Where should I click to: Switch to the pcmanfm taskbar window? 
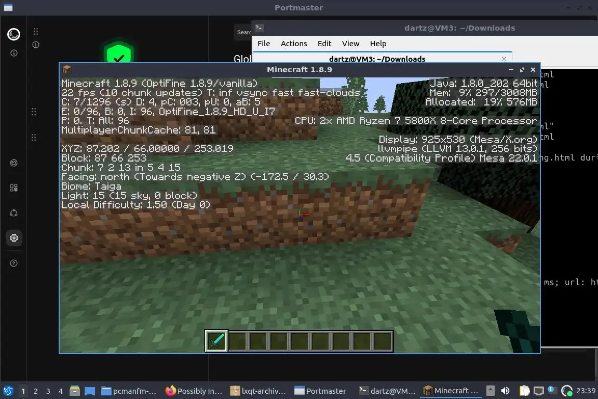pyautogui.click(x=130, y=391)
